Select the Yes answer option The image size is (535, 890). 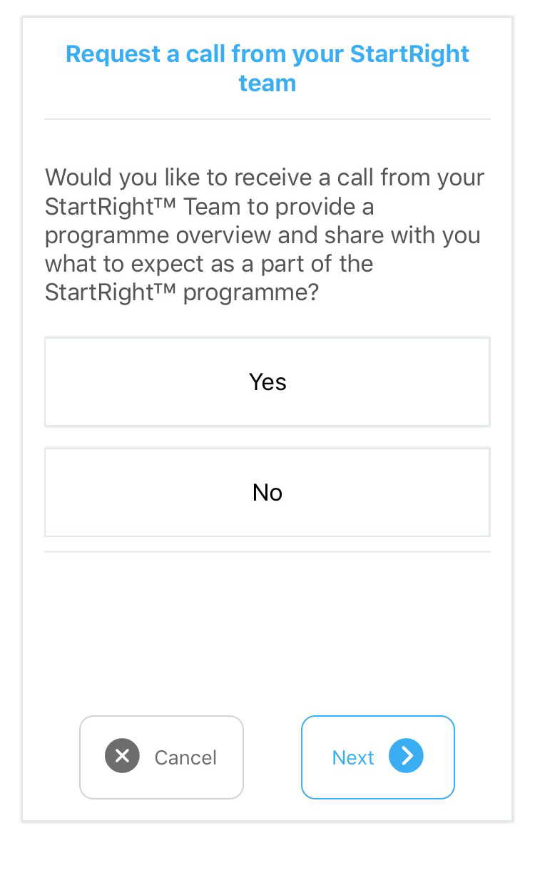pos(267,382)
